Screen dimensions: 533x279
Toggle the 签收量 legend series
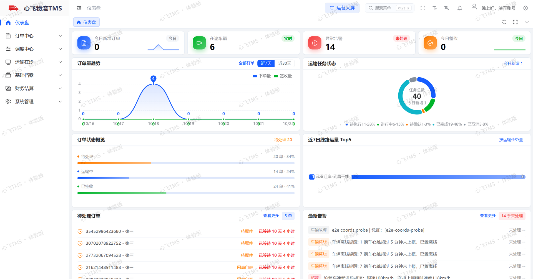point(283,76)
